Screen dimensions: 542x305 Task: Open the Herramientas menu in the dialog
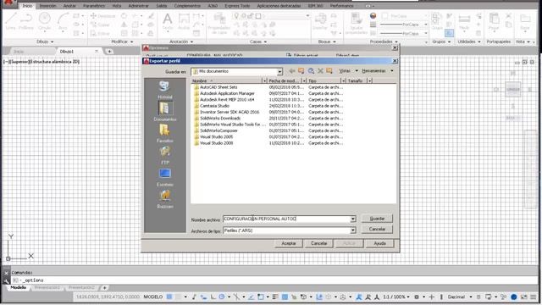coord(378,71)
